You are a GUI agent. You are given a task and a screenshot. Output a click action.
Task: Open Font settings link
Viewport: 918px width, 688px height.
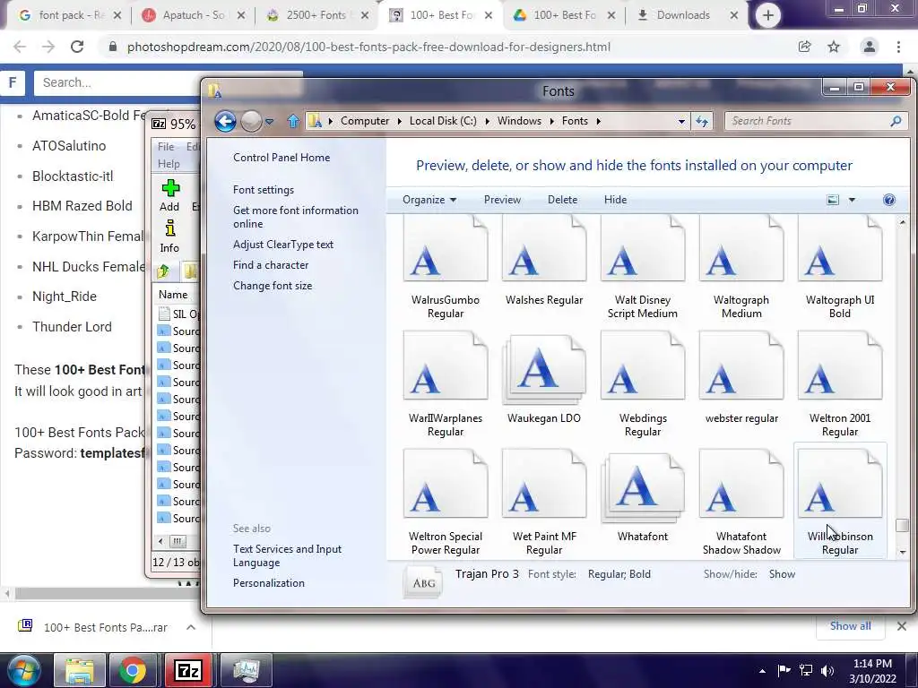[x=264, y=190]
